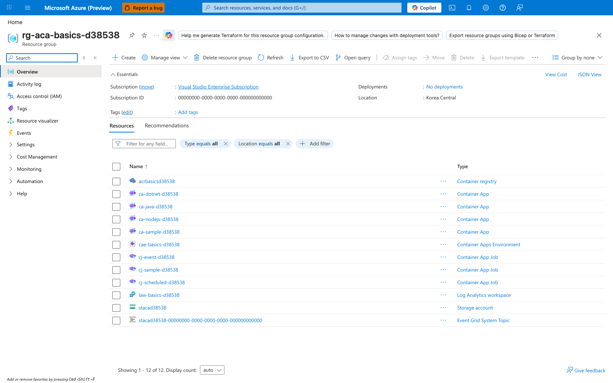This screenshot has width=613, height=383.
Task: Click the Refresh toolbar button
Action: coord(270,57)
